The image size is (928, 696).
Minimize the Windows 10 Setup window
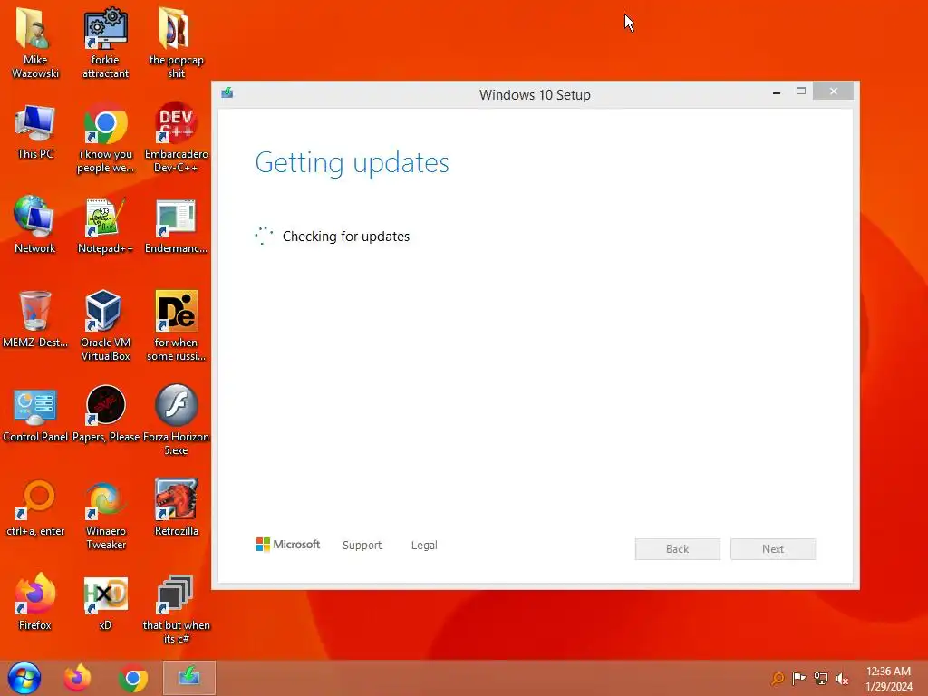tap(777, 92)
